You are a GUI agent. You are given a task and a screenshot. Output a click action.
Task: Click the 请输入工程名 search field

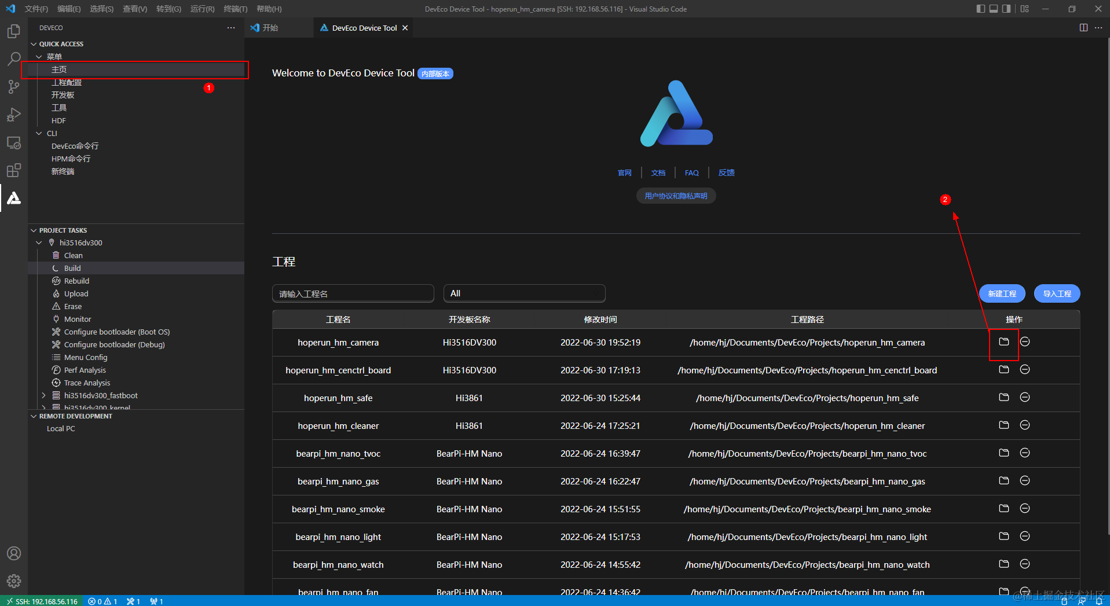(x=353, y=293)
